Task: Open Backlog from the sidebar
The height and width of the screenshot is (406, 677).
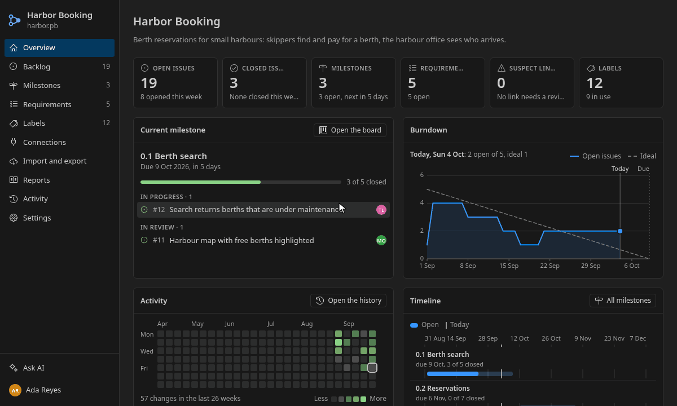Action: (59, 67)
